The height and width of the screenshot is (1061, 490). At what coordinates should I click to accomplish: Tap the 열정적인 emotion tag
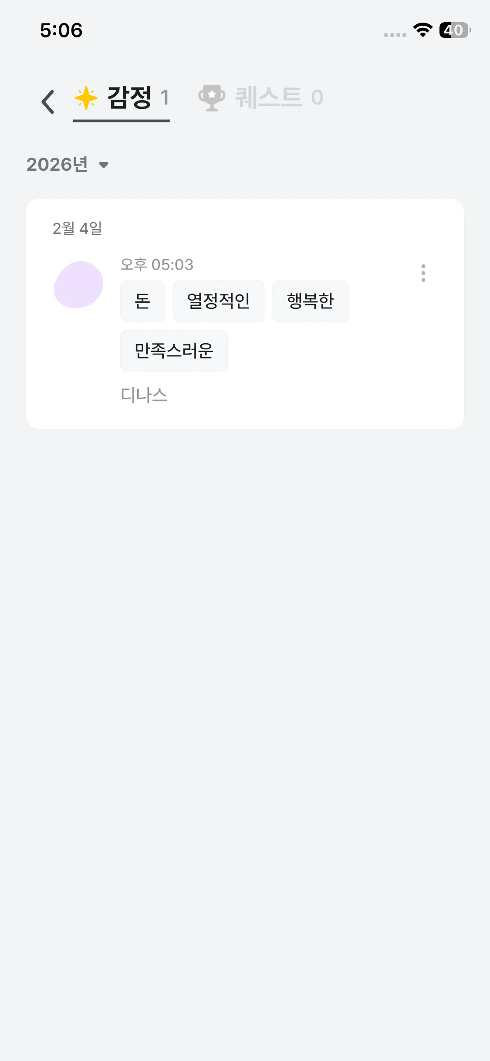click(x=218, y=301)
